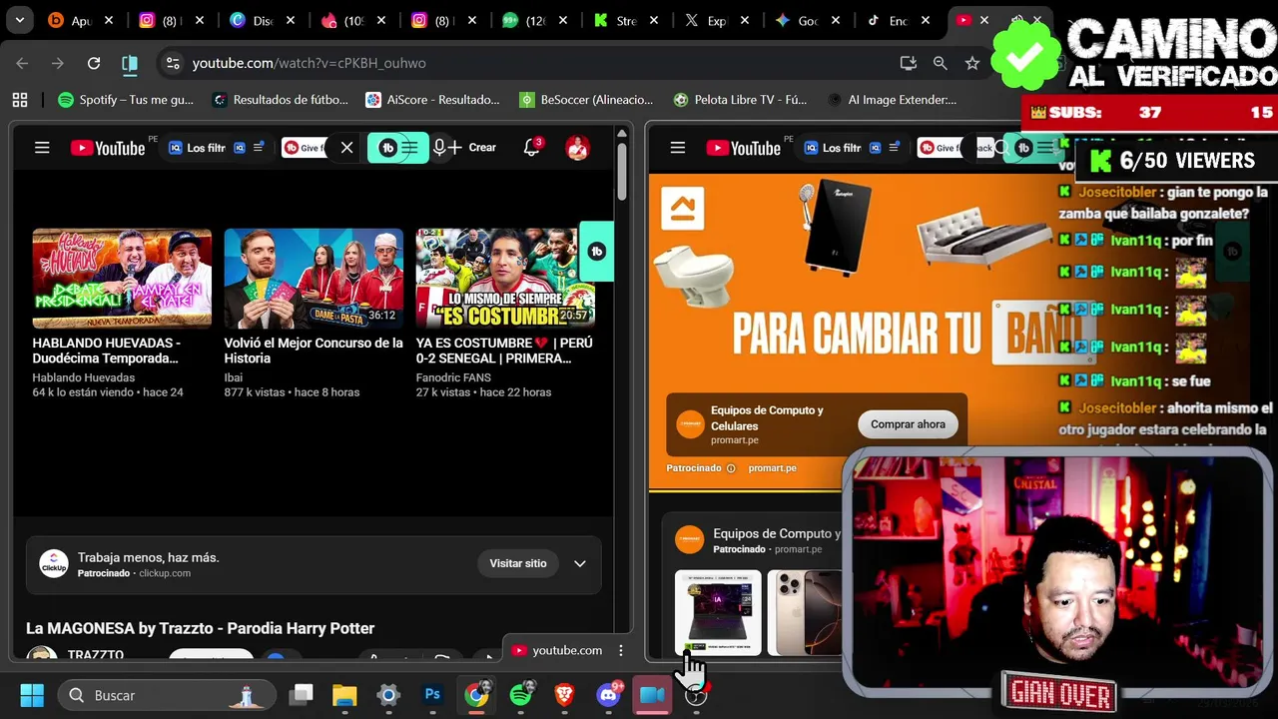Click the Crear button in left window
The image size is (1278, 719).
[x=473, y=148]
